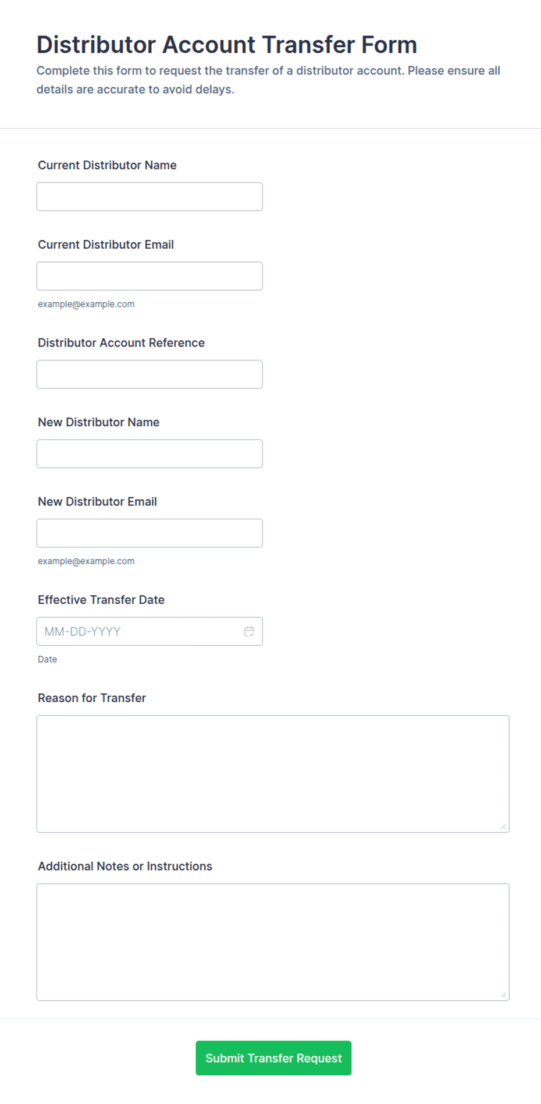Click the "Effective Transfer Date" label
The width and height of the screenshot is (541, 1104).
pos(101,600)
